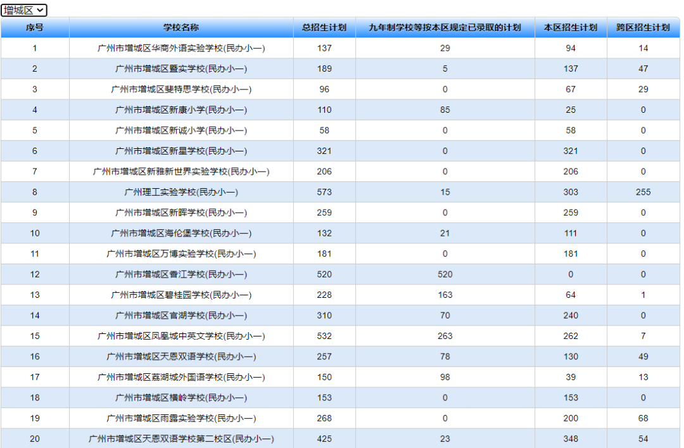Click the 九年制学校等按本区规定已录取的计划 header
Viewport: 684px width, 448px height.
click(x=445, y=27)
